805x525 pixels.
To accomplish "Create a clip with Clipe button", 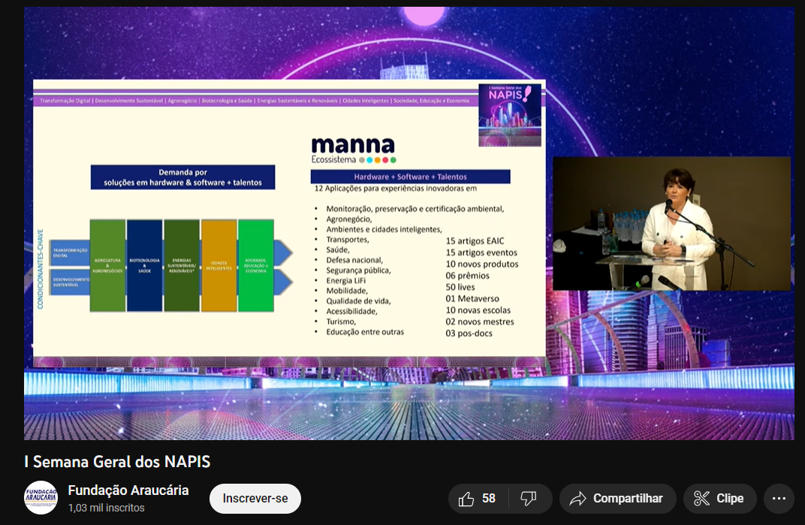I will [x=720, y=498].
